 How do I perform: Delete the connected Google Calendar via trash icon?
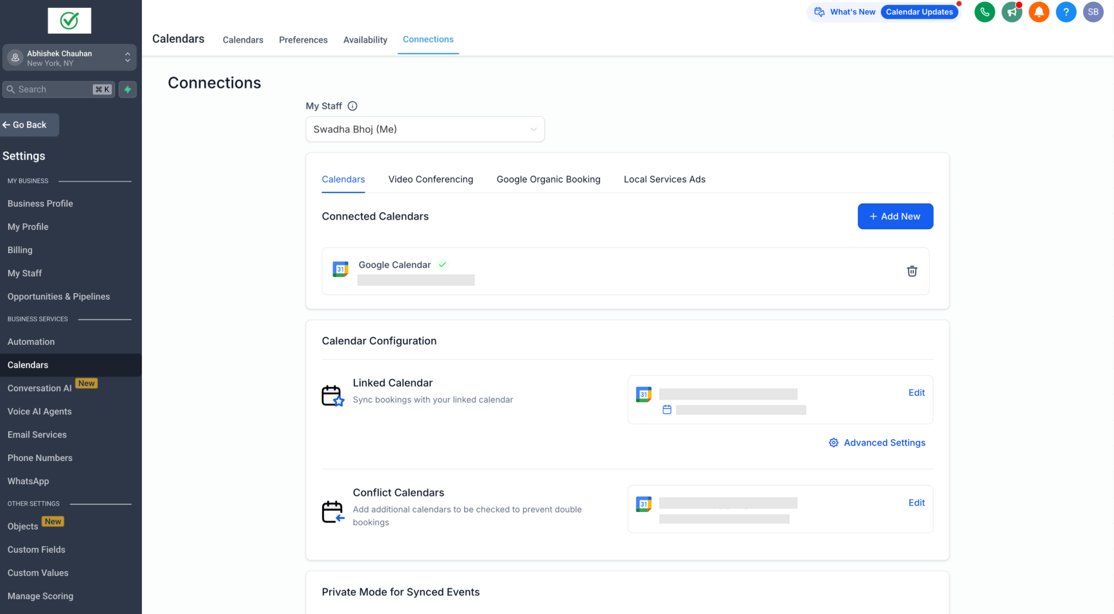pyautogui.click(x=911, y=271)
